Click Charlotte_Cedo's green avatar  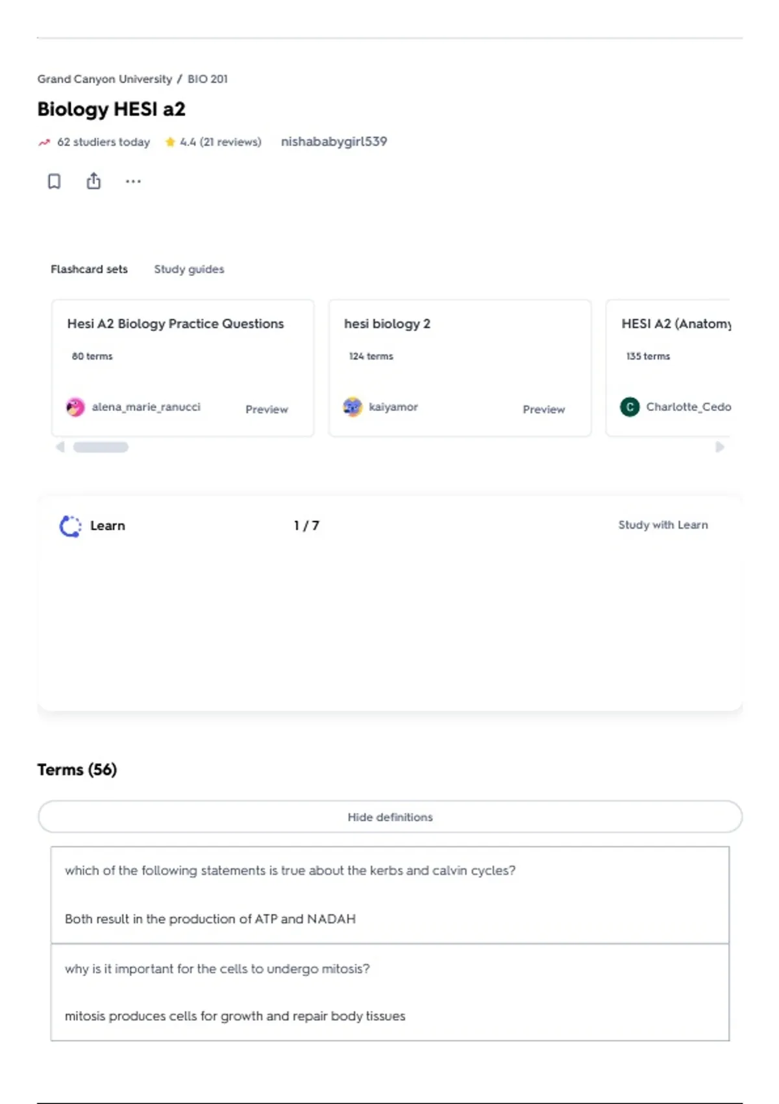[x=630, y=407]
